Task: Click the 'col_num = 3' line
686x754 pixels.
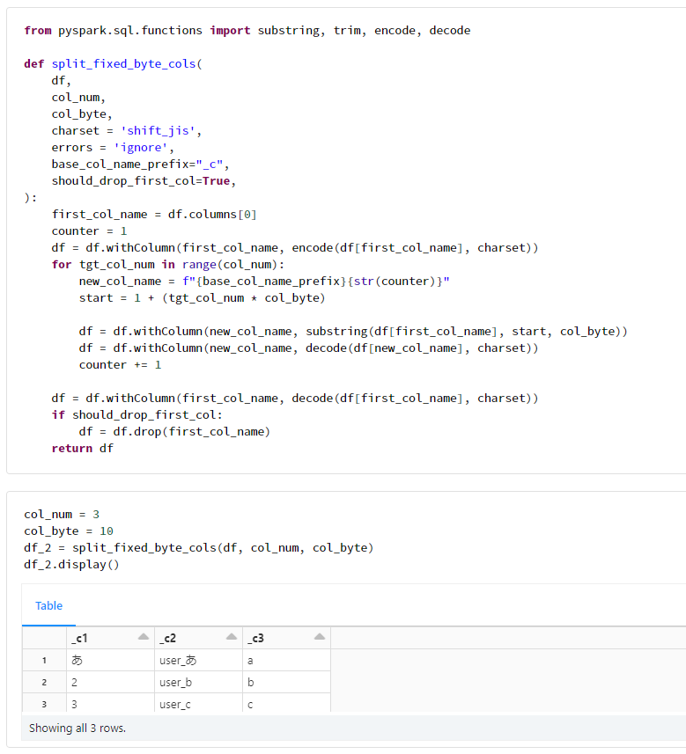Action: click(x=62, y=515)
